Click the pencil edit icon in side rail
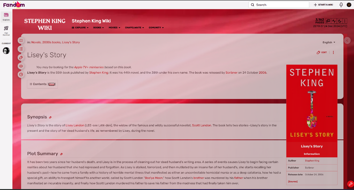Image resolution: width=354 pixels, height=190 pixels. pos(21,58)
